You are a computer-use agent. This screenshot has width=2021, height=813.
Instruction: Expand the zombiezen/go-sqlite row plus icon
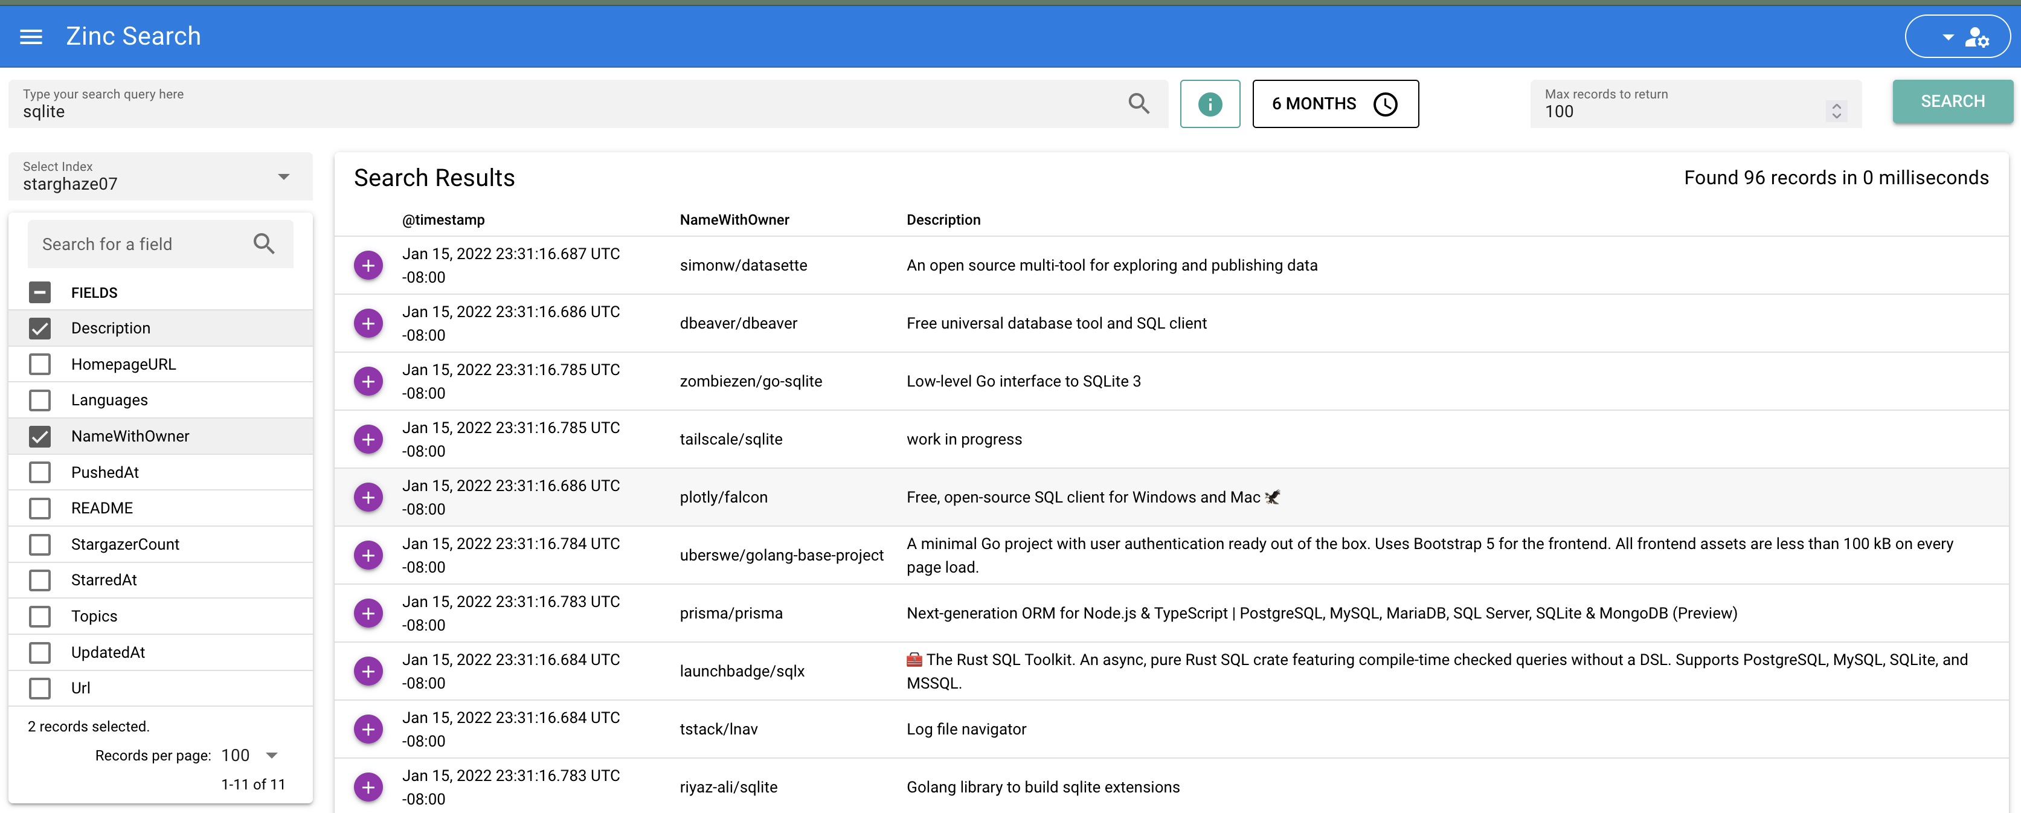click(x=368, y=381)
